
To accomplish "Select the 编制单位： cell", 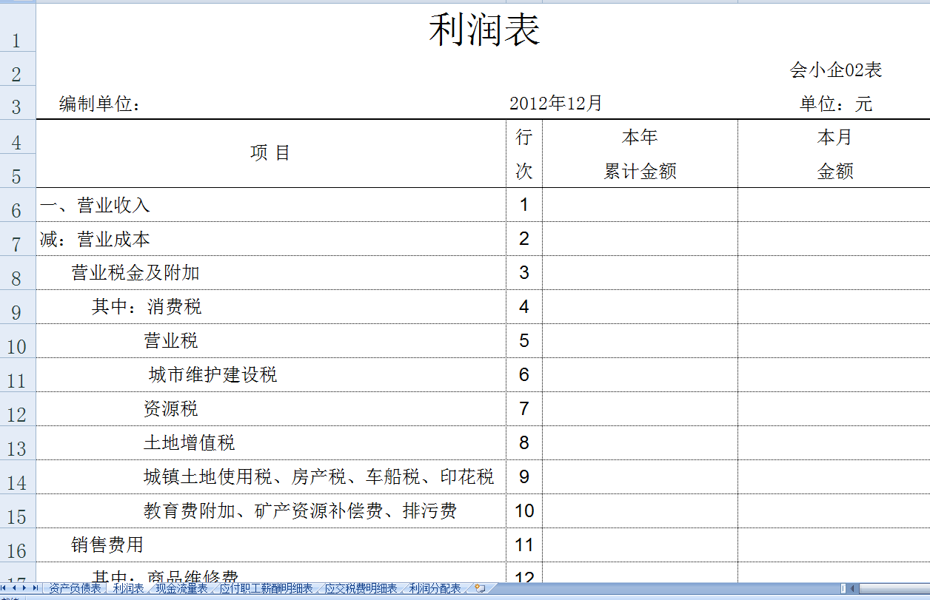I will [100, 104].
